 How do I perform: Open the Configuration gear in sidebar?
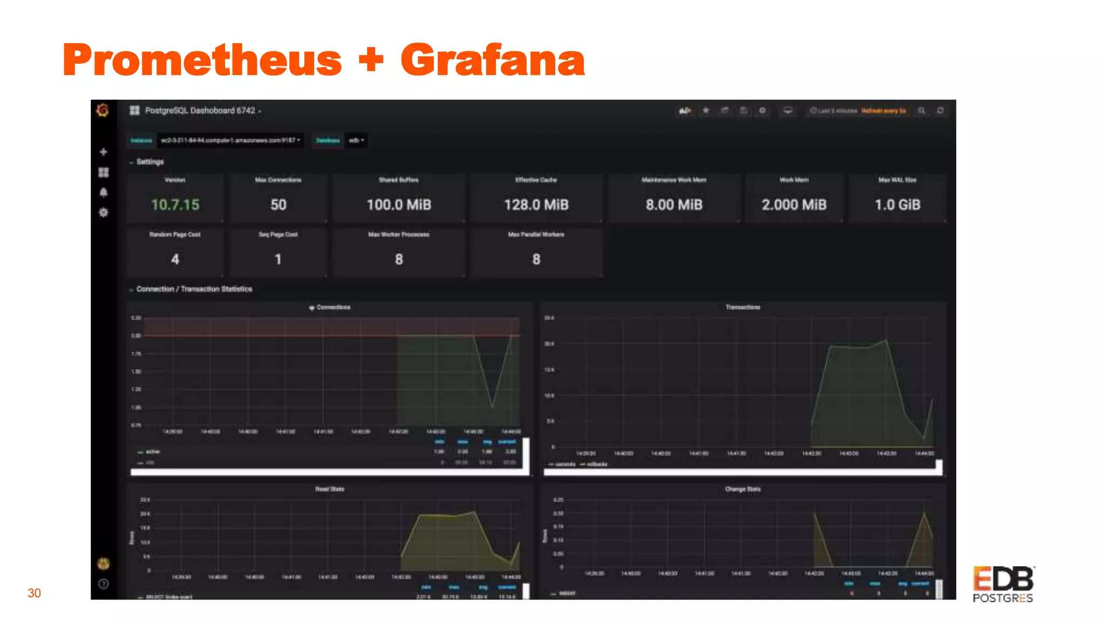coord(104,212)
